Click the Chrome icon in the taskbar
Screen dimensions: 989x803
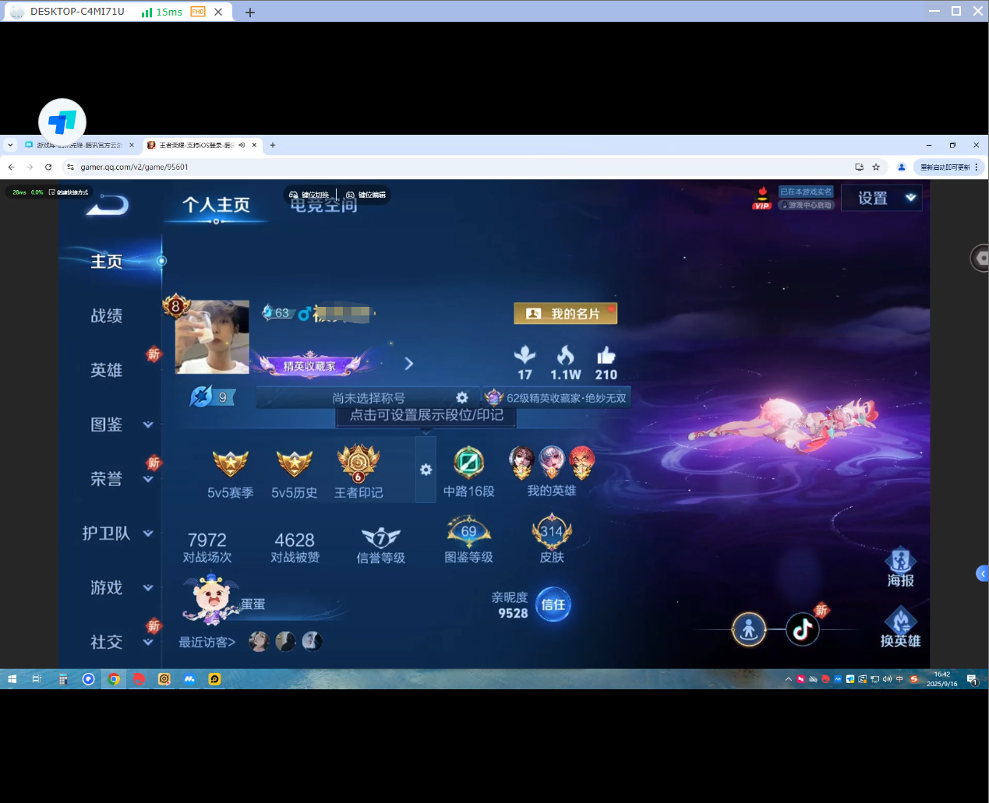coord(114,679)
